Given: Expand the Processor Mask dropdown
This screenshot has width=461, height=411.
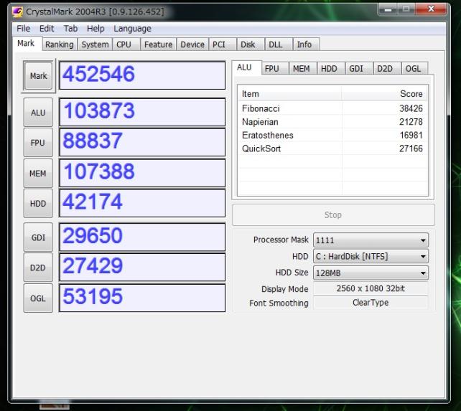Looking at the screenshot, I should 371,240.
